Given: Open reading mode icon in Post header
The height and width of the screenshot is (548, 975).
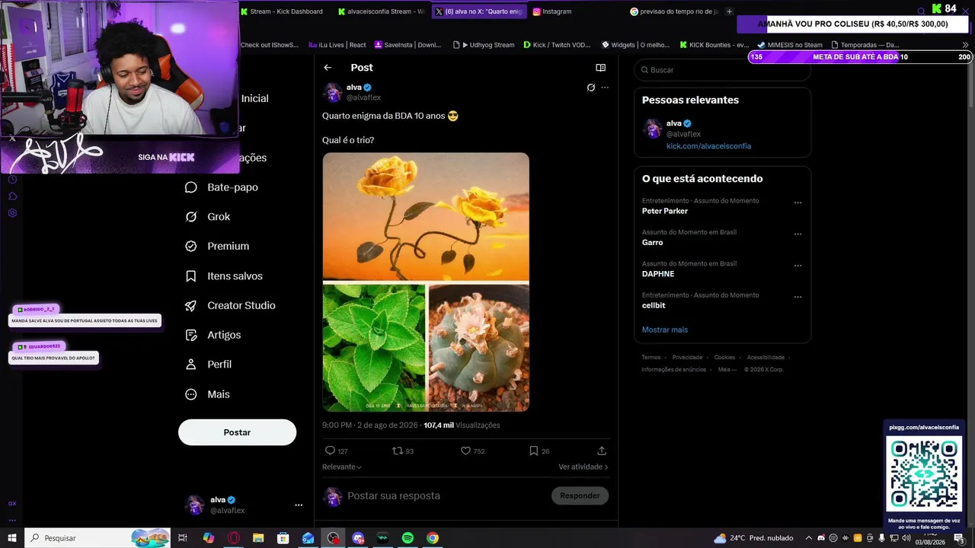Looking at the screenshot, I should coord(600,68).
